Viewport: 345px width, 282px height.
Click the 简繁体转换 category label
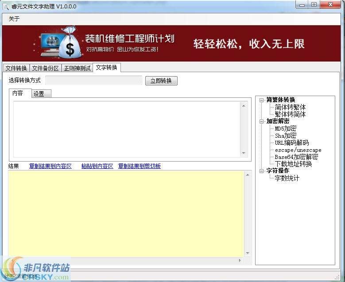(x=281, y=100)
